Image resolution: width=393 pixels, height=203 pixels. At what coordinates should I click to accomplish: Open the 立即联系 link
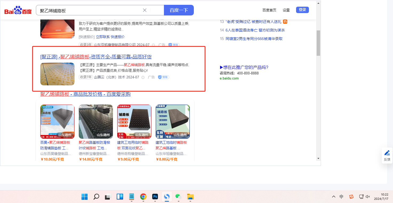coord(103,37)
